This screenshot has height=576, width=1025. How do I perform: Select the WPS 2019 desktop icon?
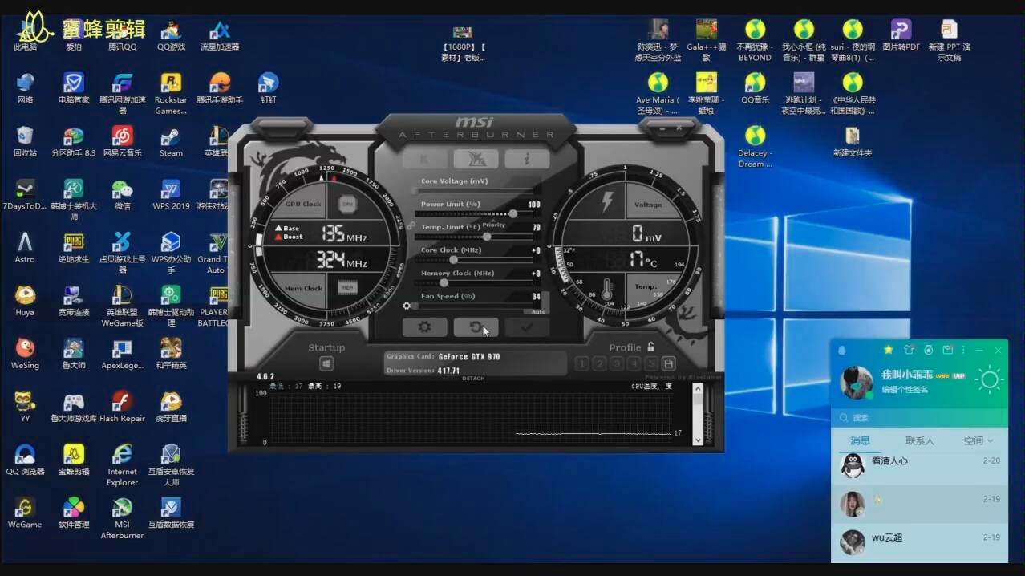pyautogui.click(x=171, y=194)
